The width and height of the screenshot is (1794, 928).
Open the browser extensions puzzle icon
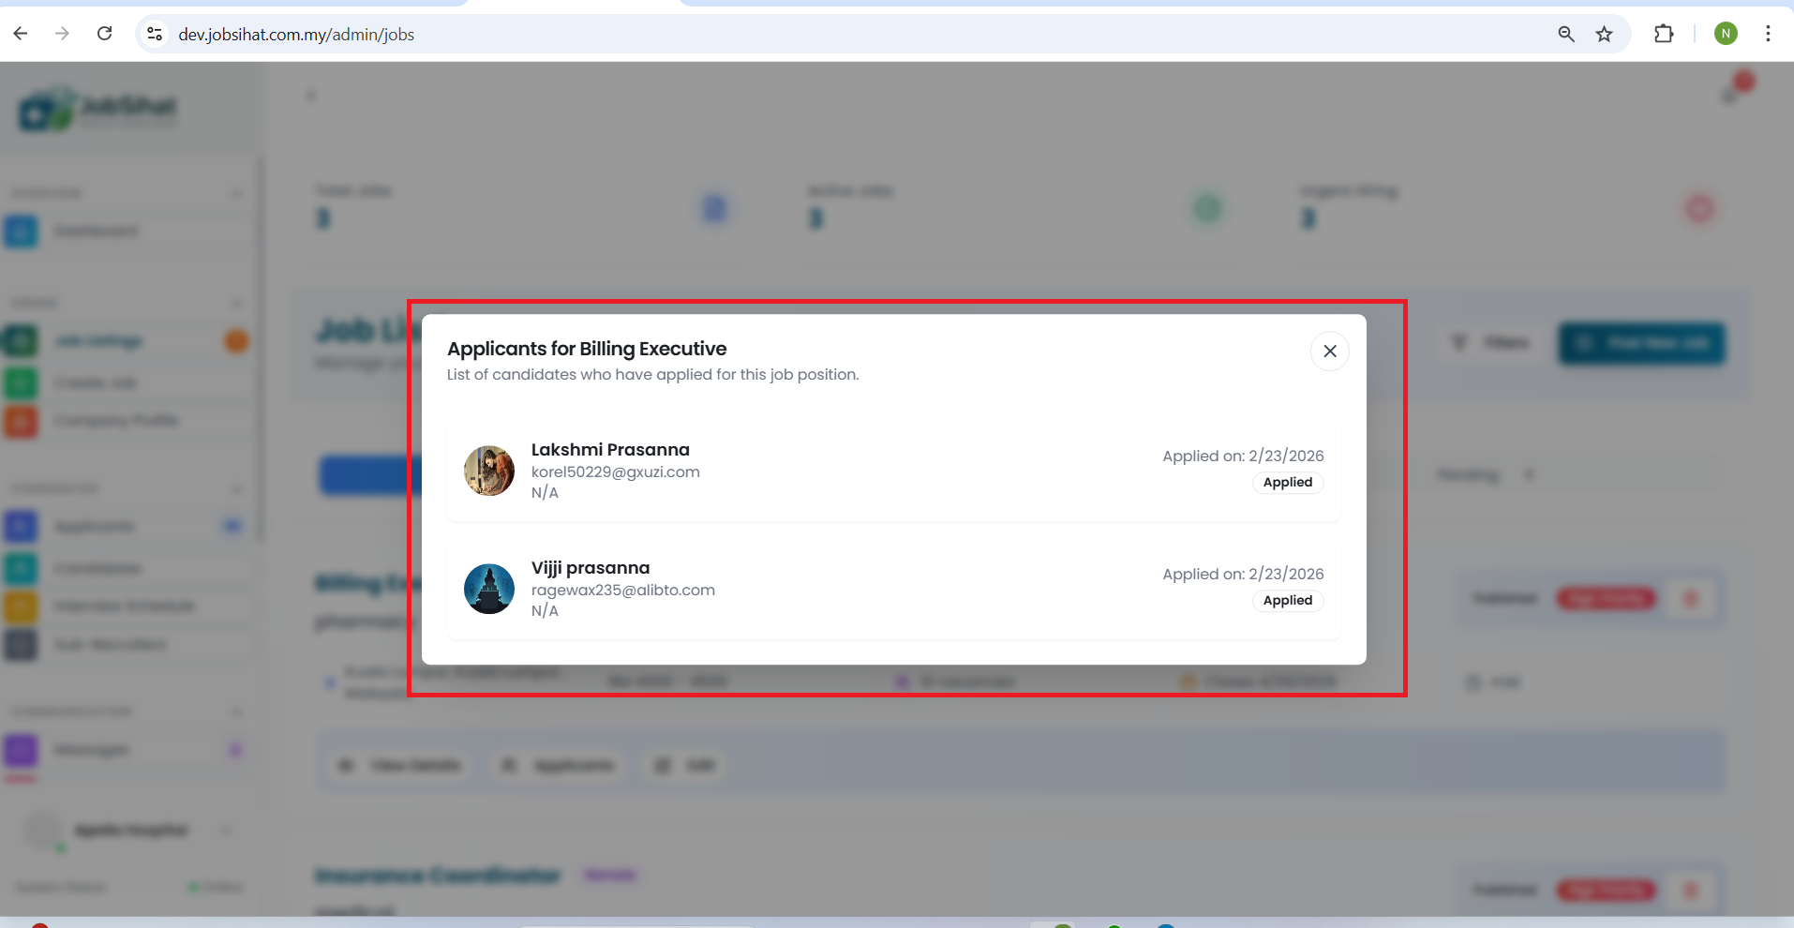coord(1664,34)
